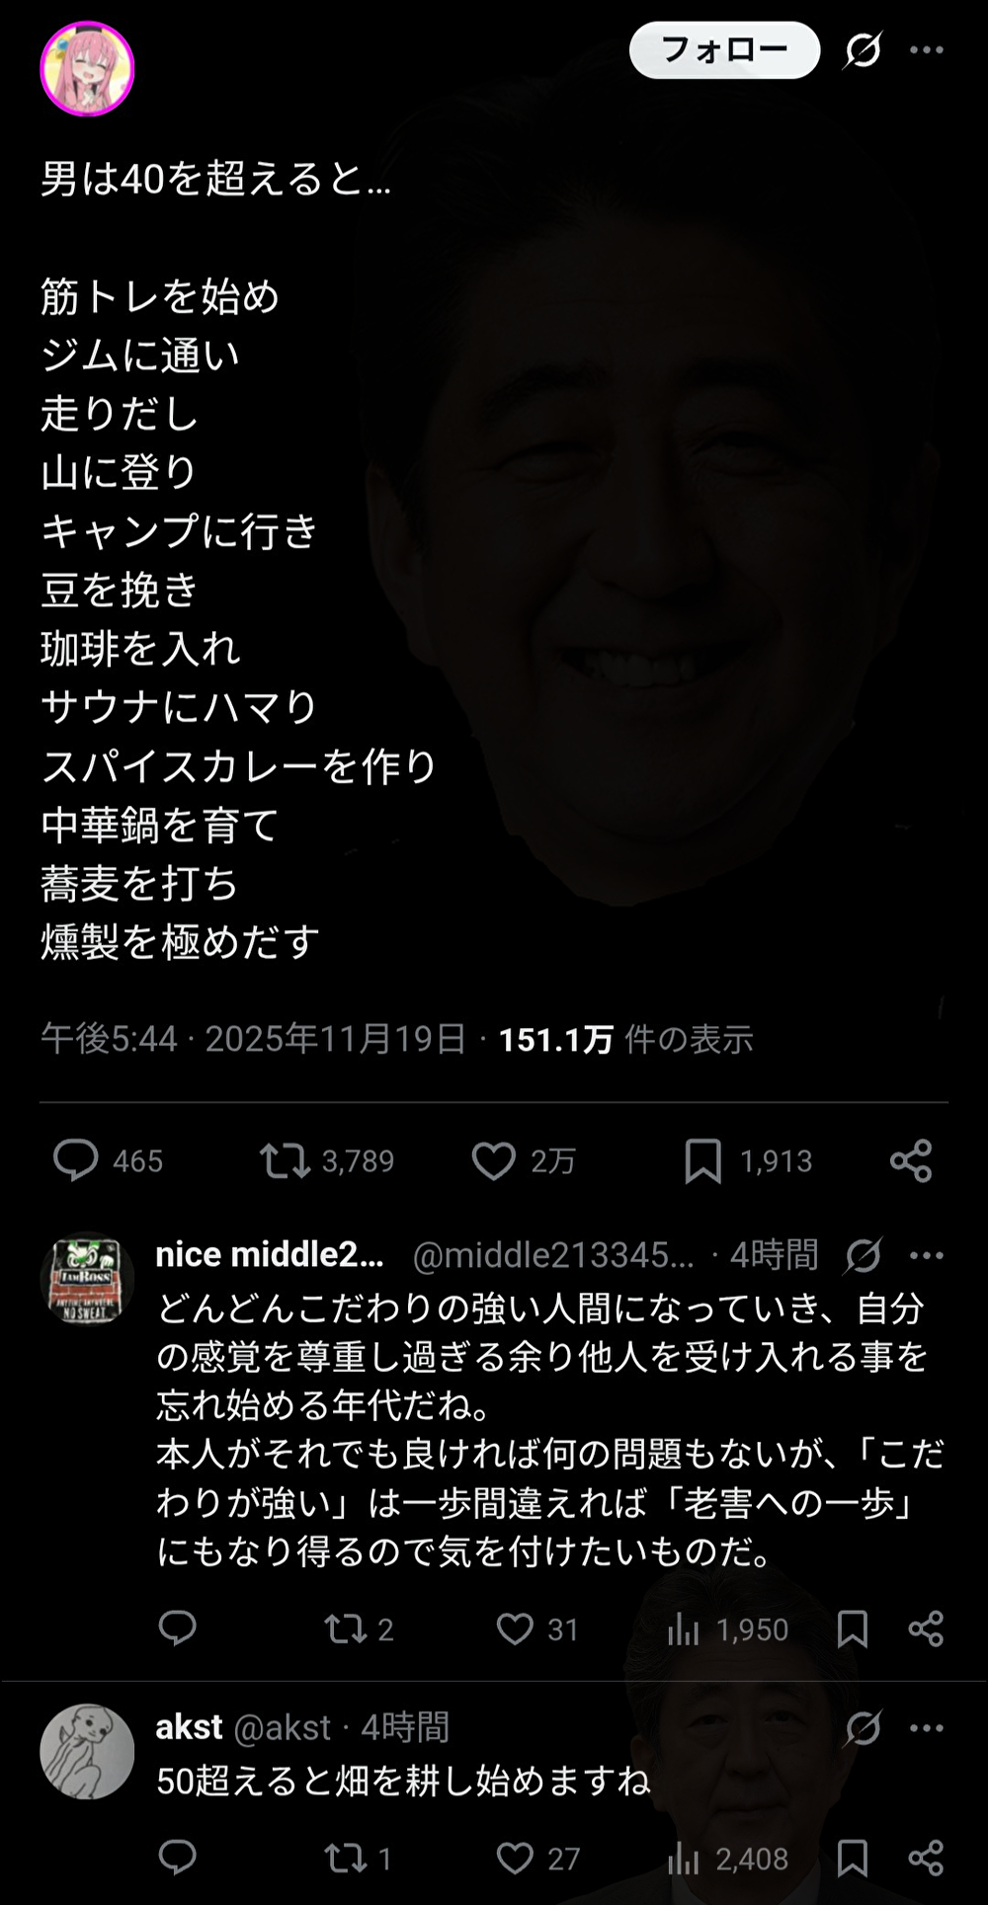Reply to nice middle2's comment
Screen dimensions: 988x1905
(178, 1628)
